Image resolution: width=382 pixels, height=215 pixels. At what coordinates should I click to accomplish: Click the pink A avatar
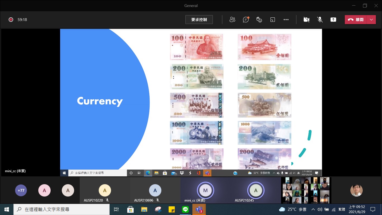pos(44,190)
